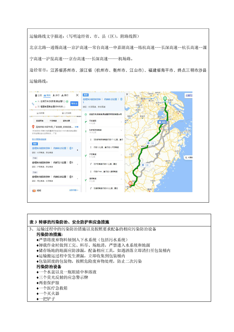This screenshot has height=332, width=234.
Task: Clear the starting point field
Action: click(64, 101)
